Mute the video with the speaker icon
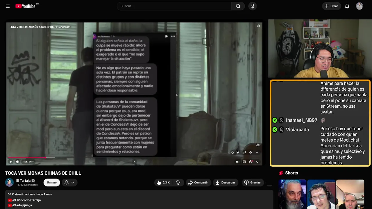372x209 pixels. pyautogui.click(x=17, y=162)
